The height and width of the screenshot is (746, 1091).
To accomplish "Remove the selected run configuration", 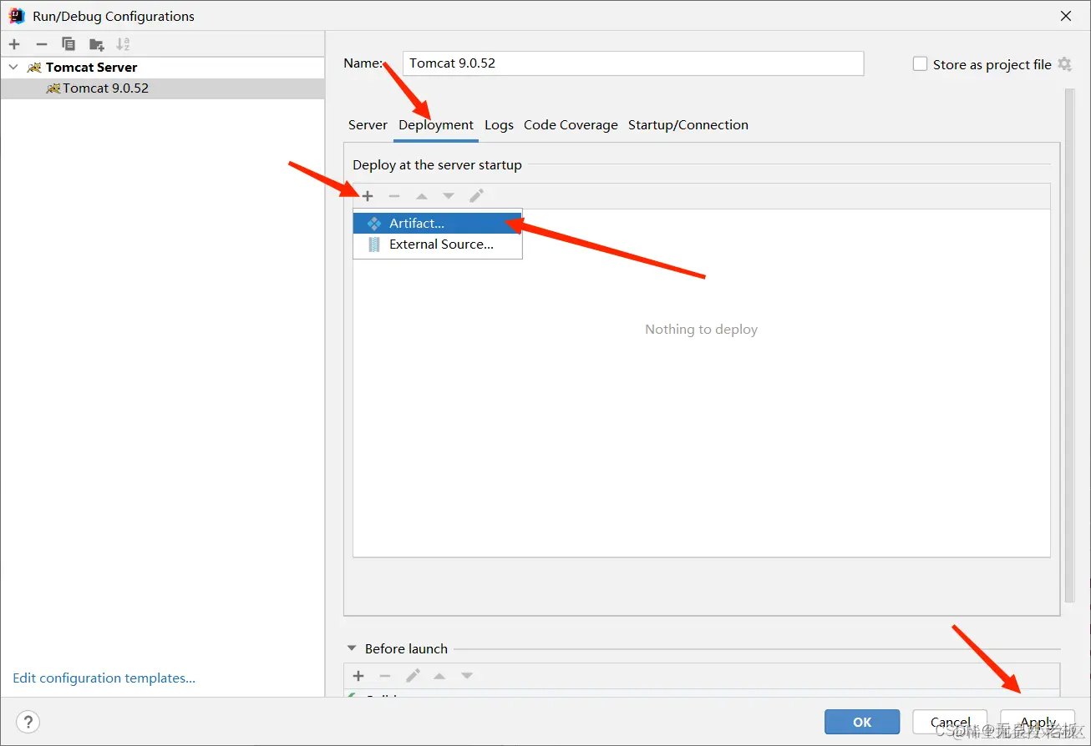I will pyautogui.click(x=42, y=44).
